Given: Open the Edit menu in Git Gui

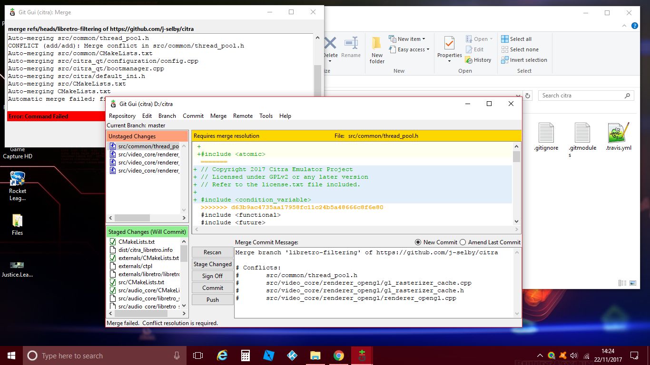Looking at the screenshot, I should (147, 116).
